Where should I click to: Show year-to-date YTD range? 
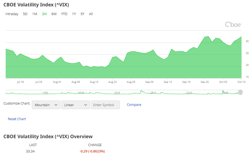64,14
